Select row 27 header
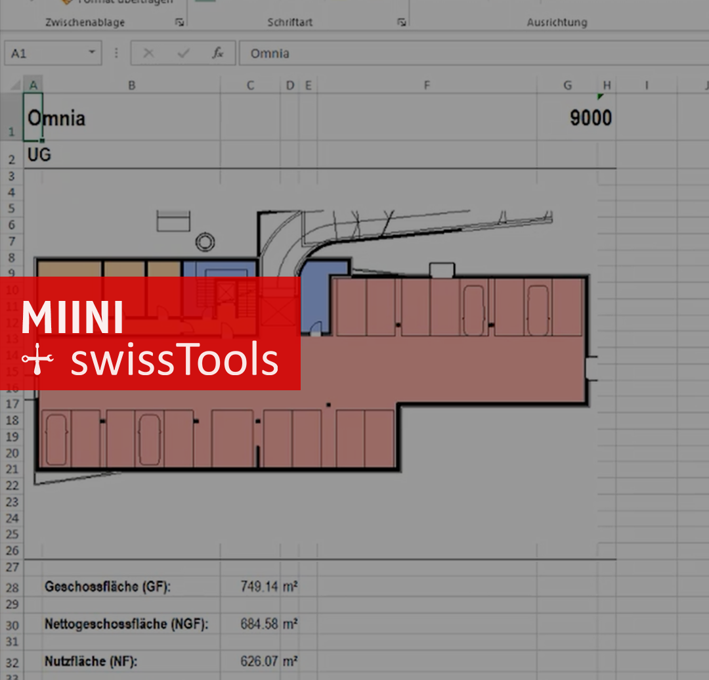Viewport: 709px width, 680px height. pyautogui.click(x=12, y=567)
